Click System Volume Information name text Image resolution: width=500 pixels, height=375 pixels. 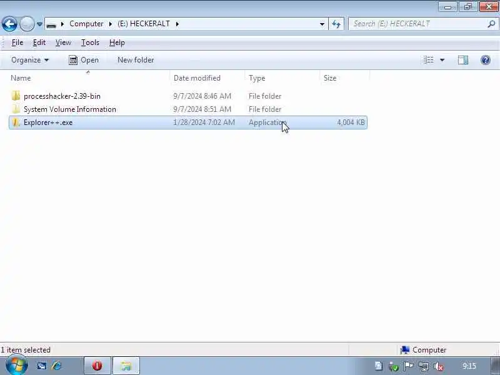pos(70,109)
